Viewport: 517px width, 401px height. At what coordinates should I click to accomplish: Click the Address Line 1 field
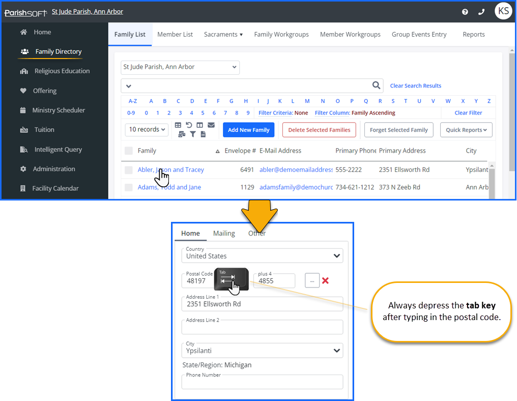(x=262, y=304)
